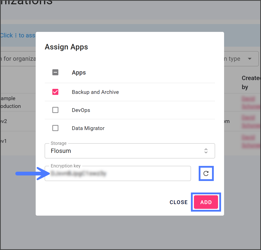
Task: Click the up-down arrows in Storage field
Action: [x=206, y=151]
